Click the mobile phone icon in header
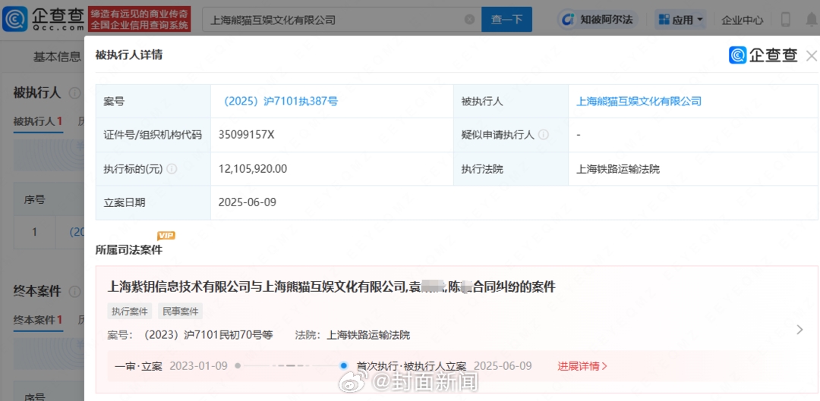 pyautogui.click(x=786, y=20)
